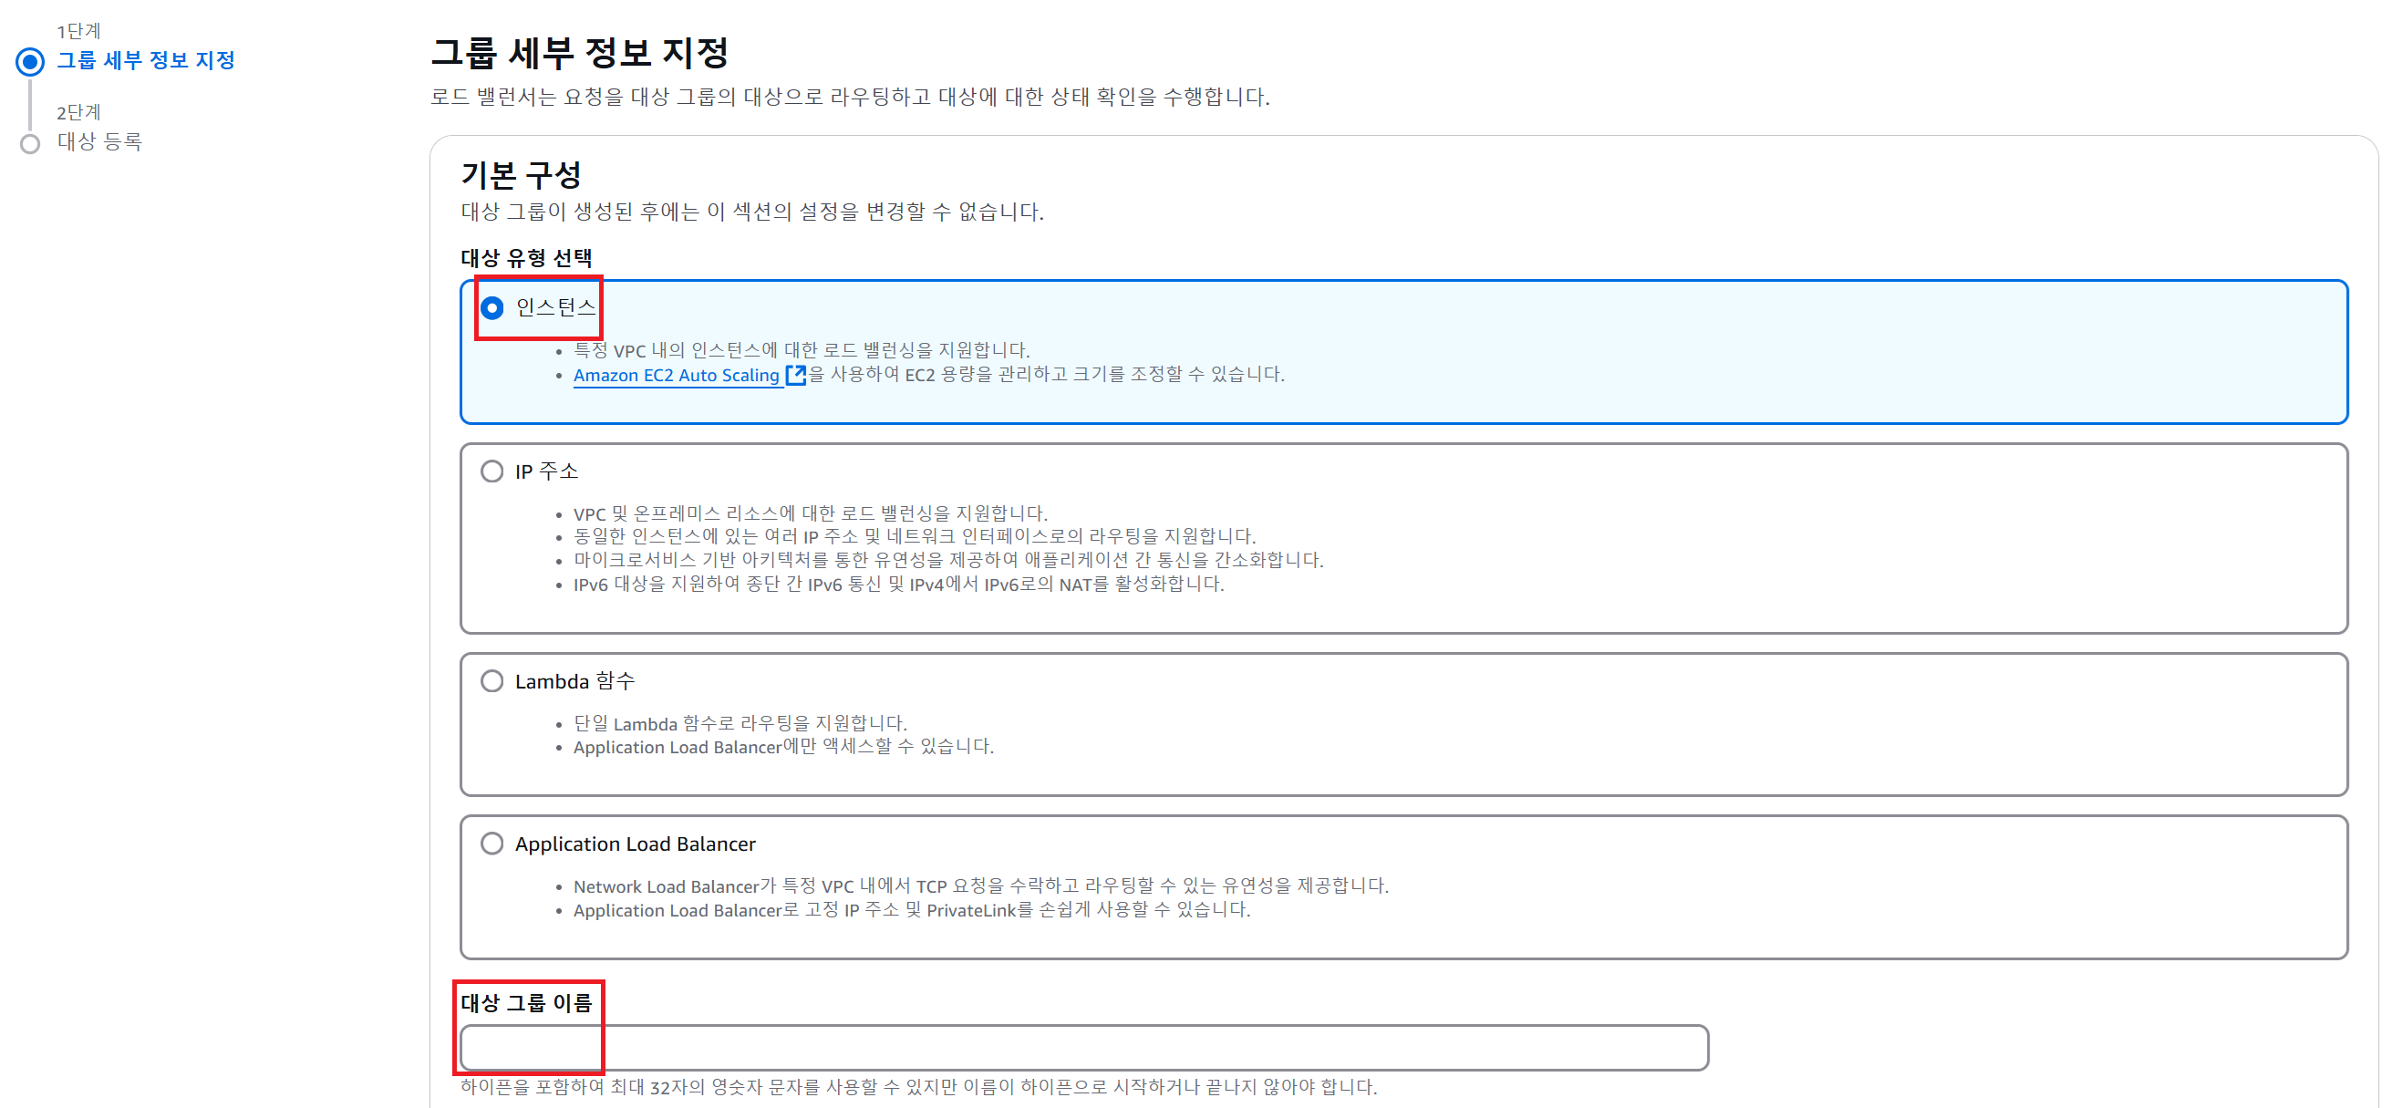Click the Lambda 함수 label text
This screenshot has width=2400, height=1108.
574,681
